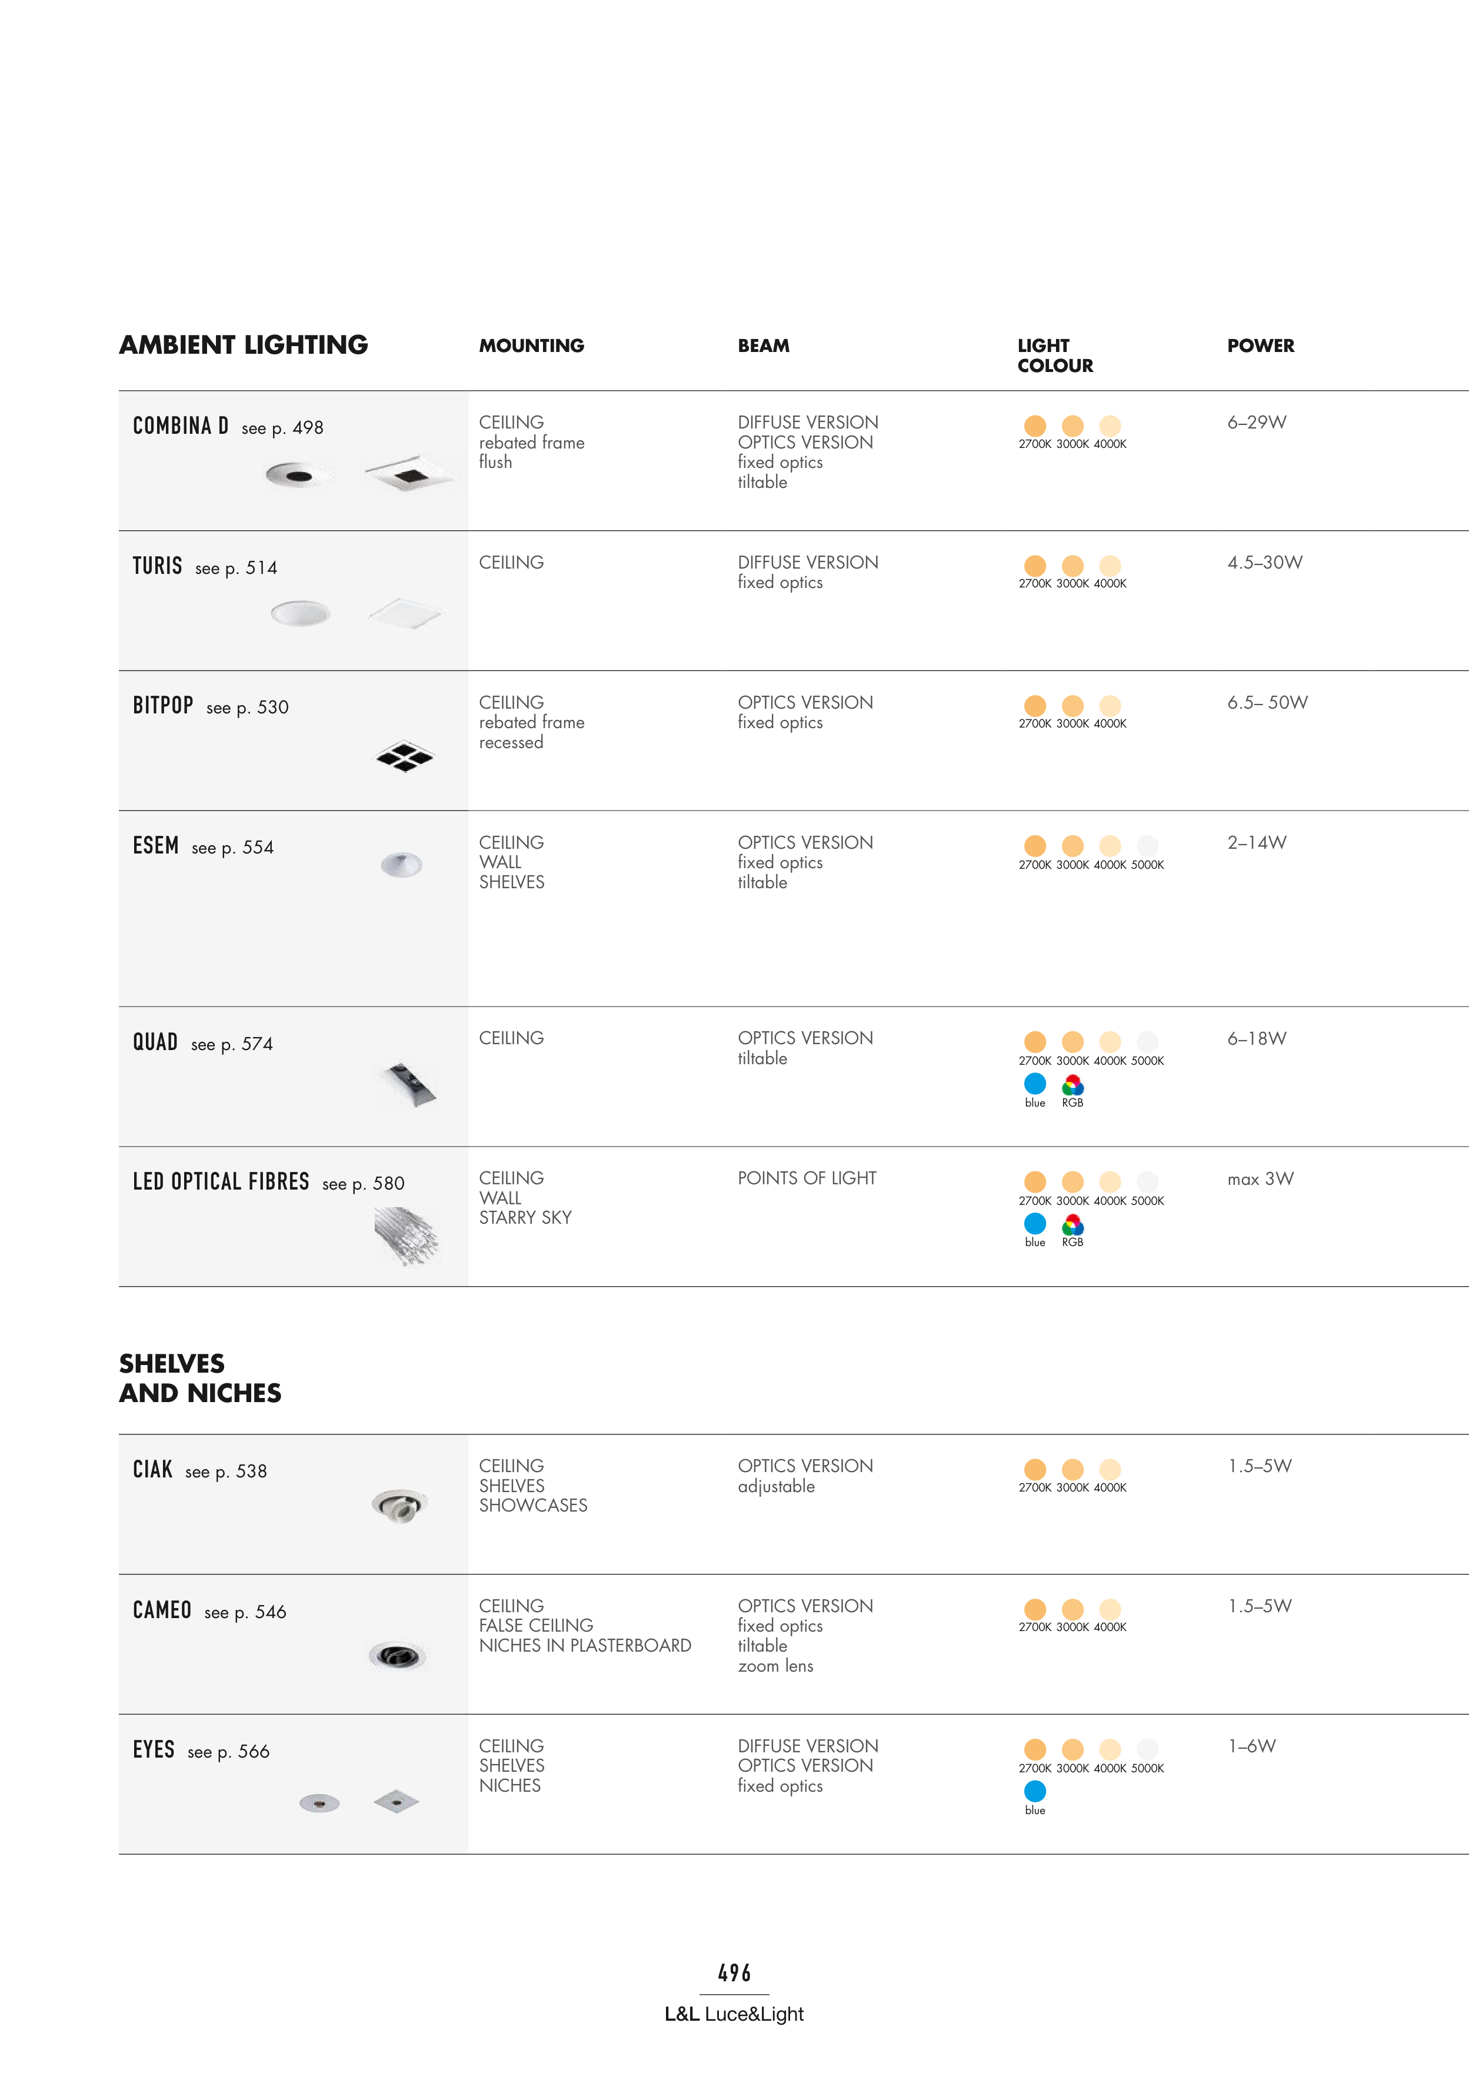Click the blue colour dot in EYES row

tap(1035, 1791)
